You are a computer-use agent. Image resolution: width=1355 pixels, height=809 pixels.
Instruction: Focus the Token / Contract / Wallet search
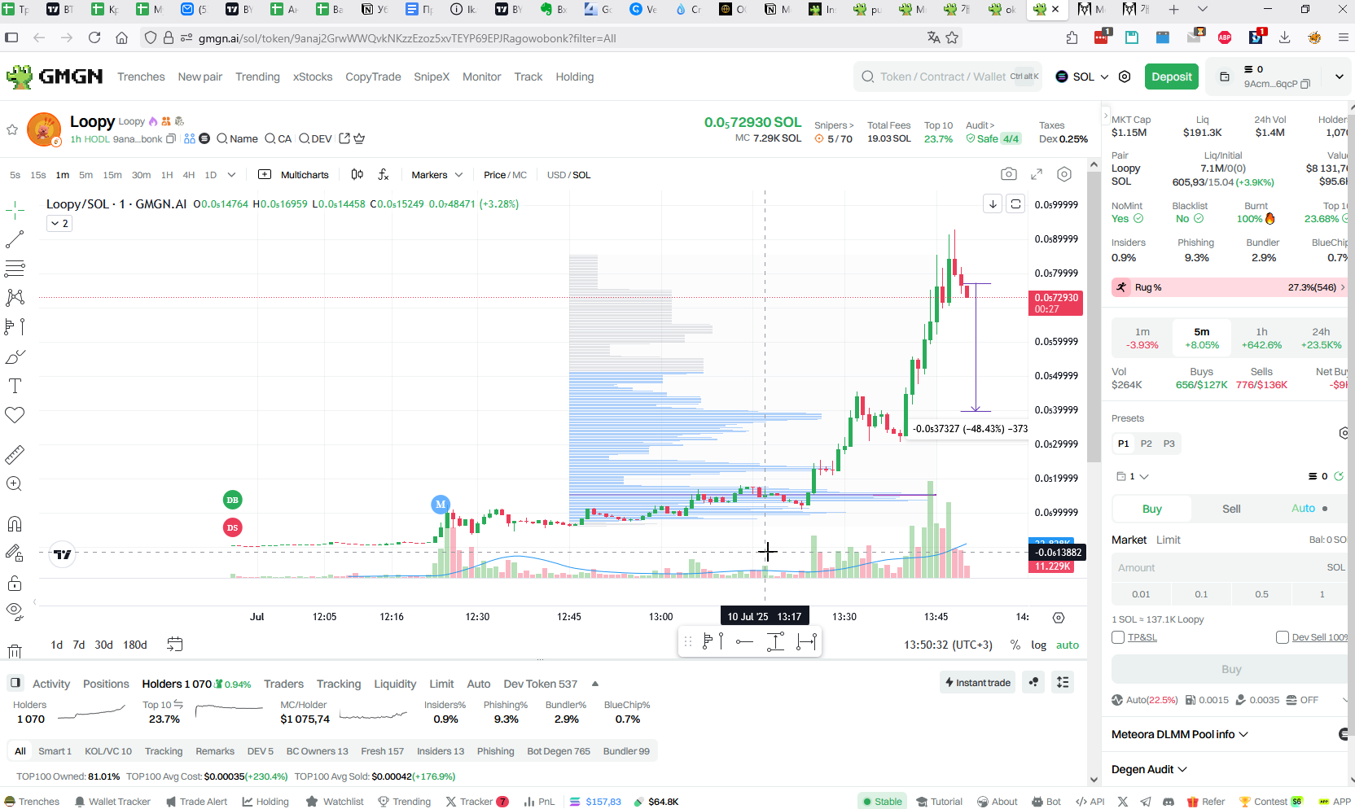tap(948, 77)
